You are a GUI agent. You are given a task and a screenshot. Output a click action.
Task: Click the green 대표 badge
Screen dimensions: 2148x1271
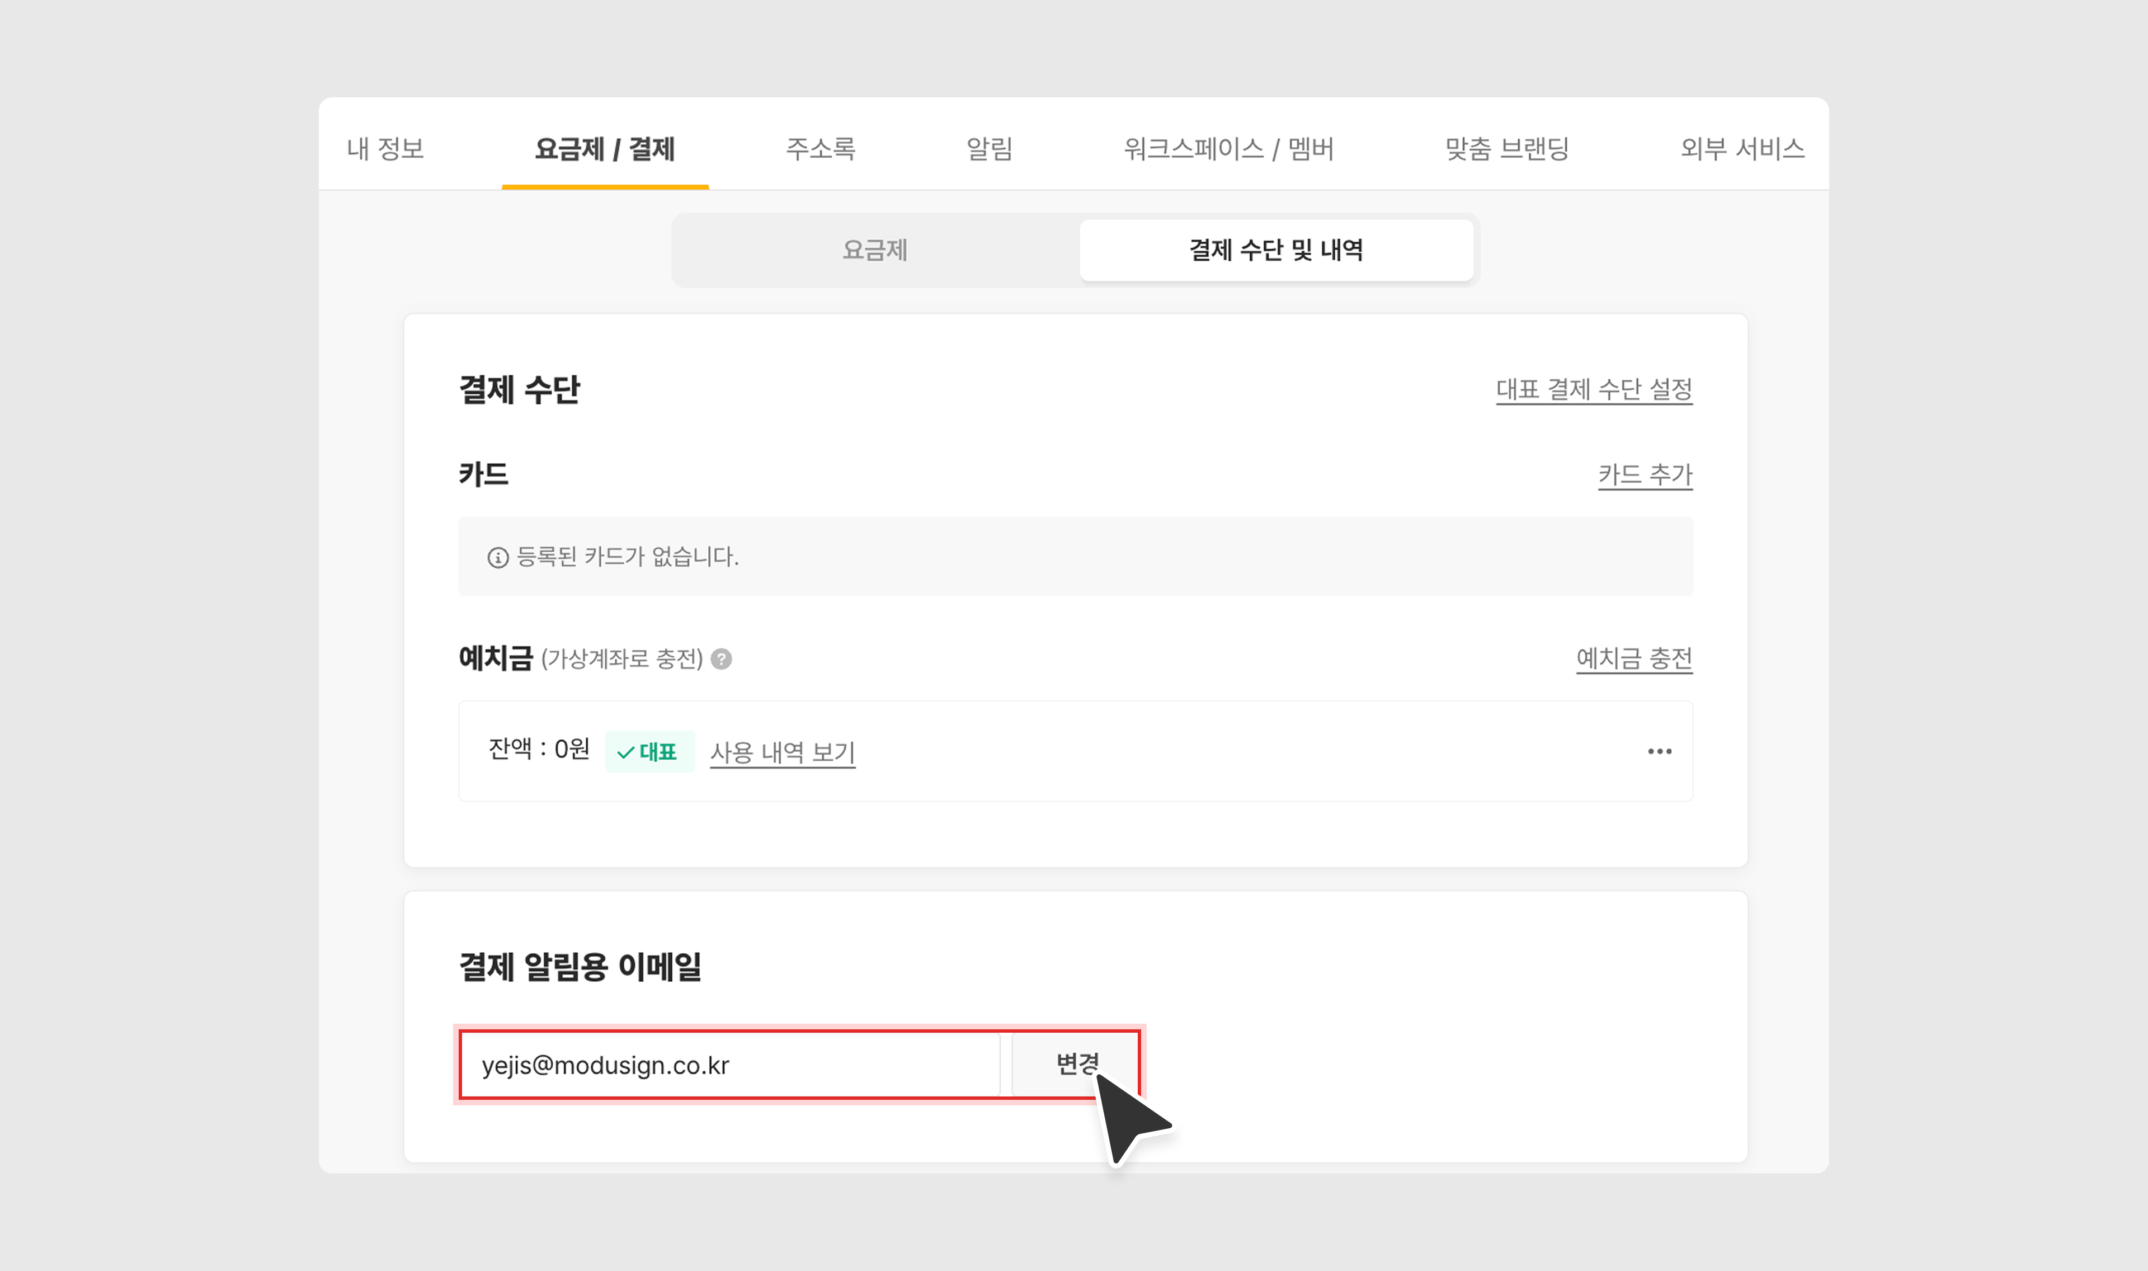(x=649, y=752)
